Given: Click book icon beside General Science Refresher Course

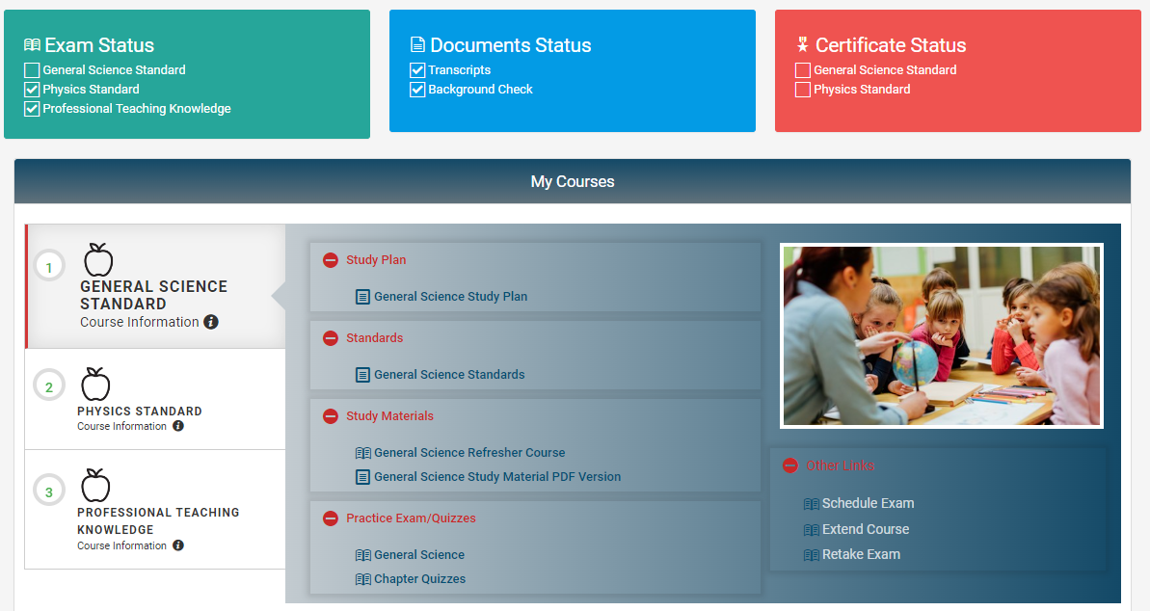Looking at the screenshot, I should tap(363, 453).
